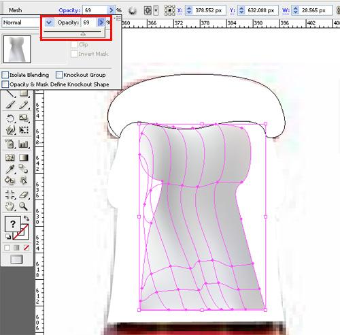This screenshot has height=335, width=340.
Task: Select the Blend tool
Action: (24, 169)
